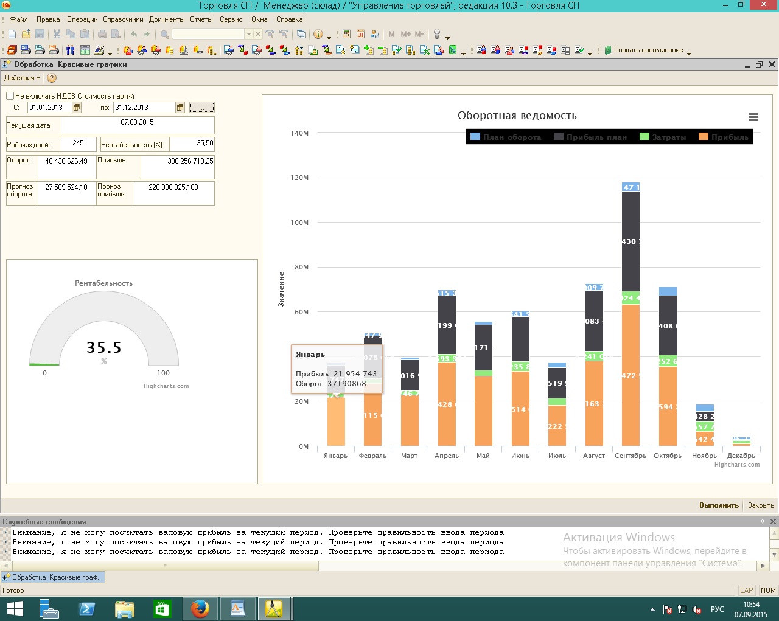
Task: Open the Документы menu
Action: 167,19
